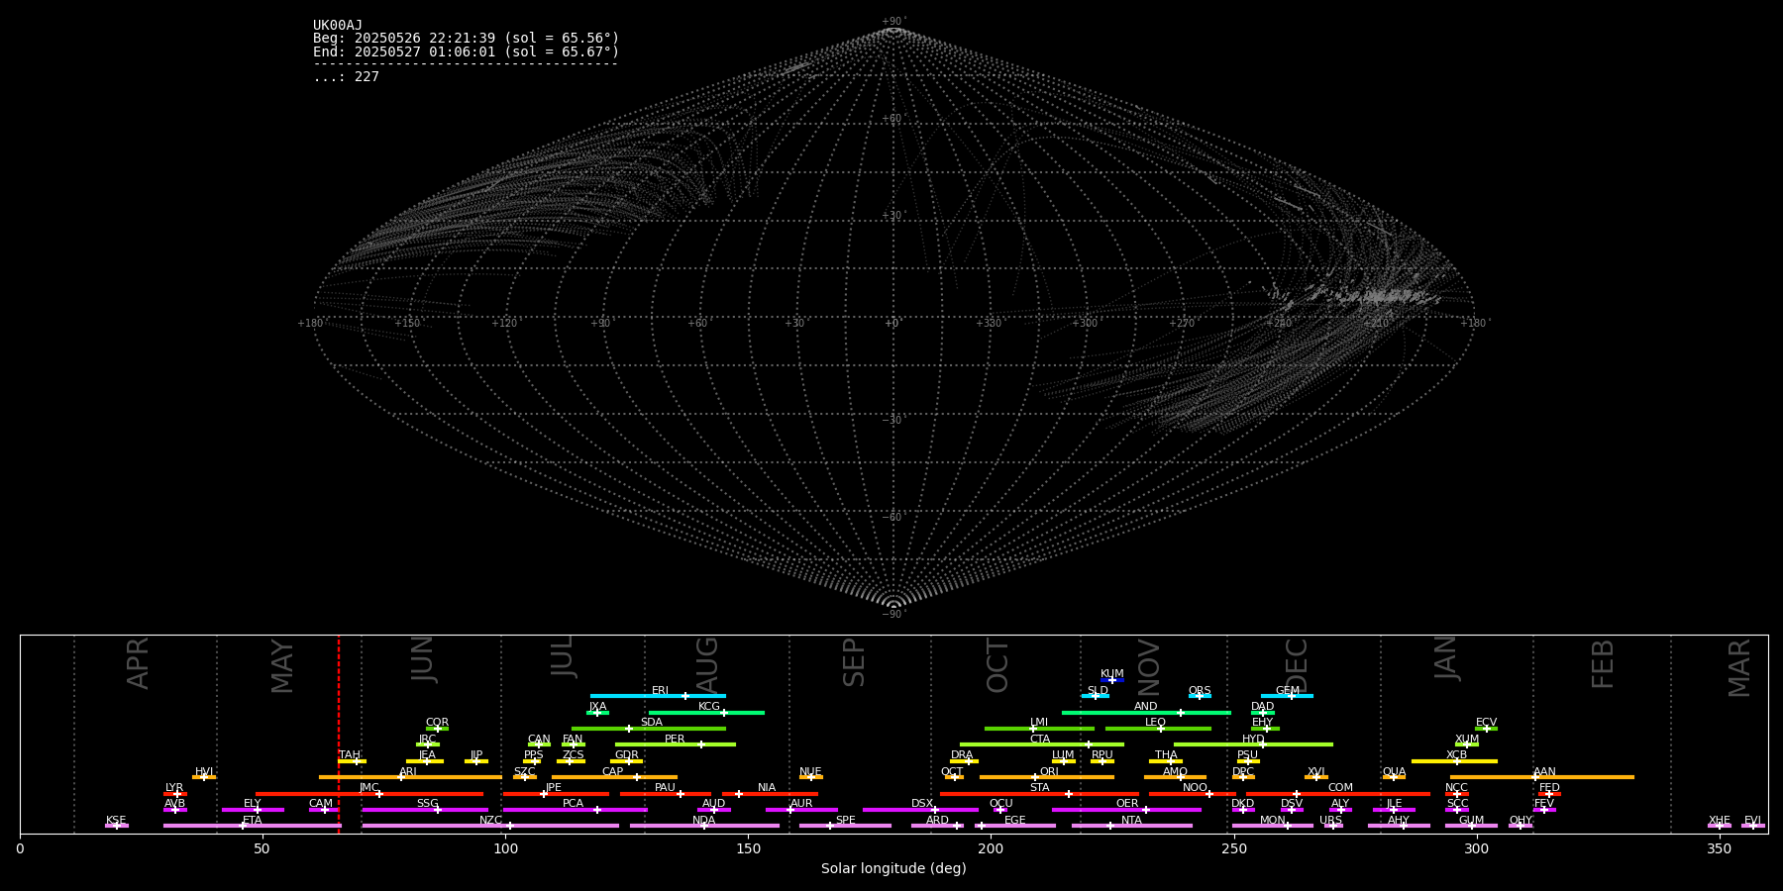
Task: Click the GEM shower label
Action: 1288,691
